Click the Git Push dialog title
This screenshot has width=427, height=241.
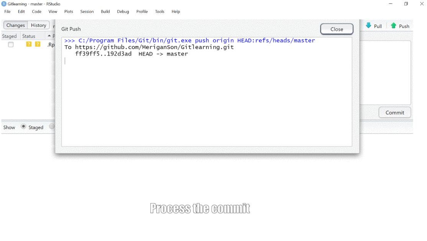tap(71, 29)
